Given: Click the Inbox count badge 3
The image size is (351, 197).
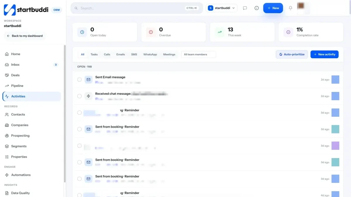Looking at the screenshot, I should [56, 64].
